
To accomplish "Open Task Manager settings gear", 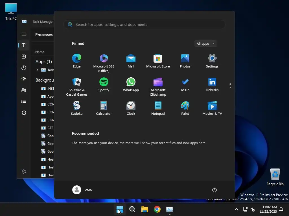I will pyautogui.click(x=24, y=172).
